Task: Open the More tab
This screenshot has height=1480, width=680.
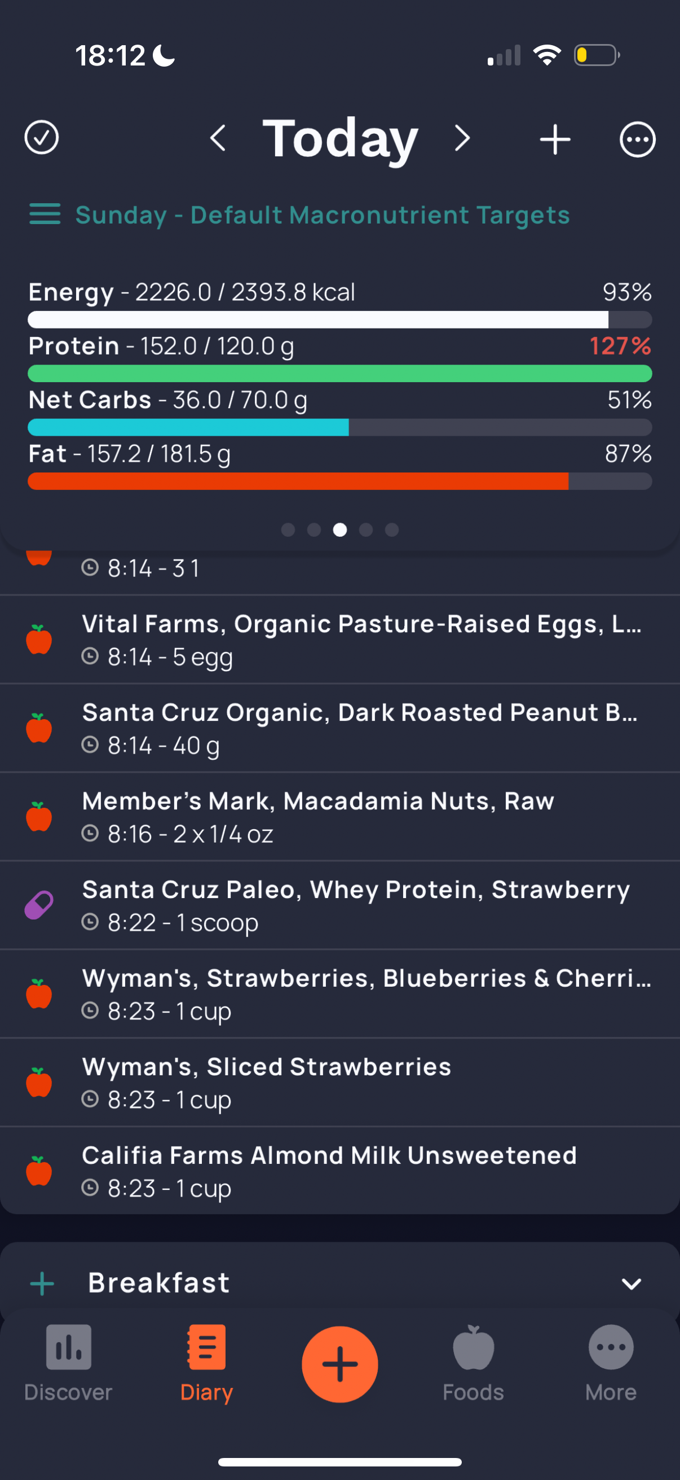Action: point(611,1363)
